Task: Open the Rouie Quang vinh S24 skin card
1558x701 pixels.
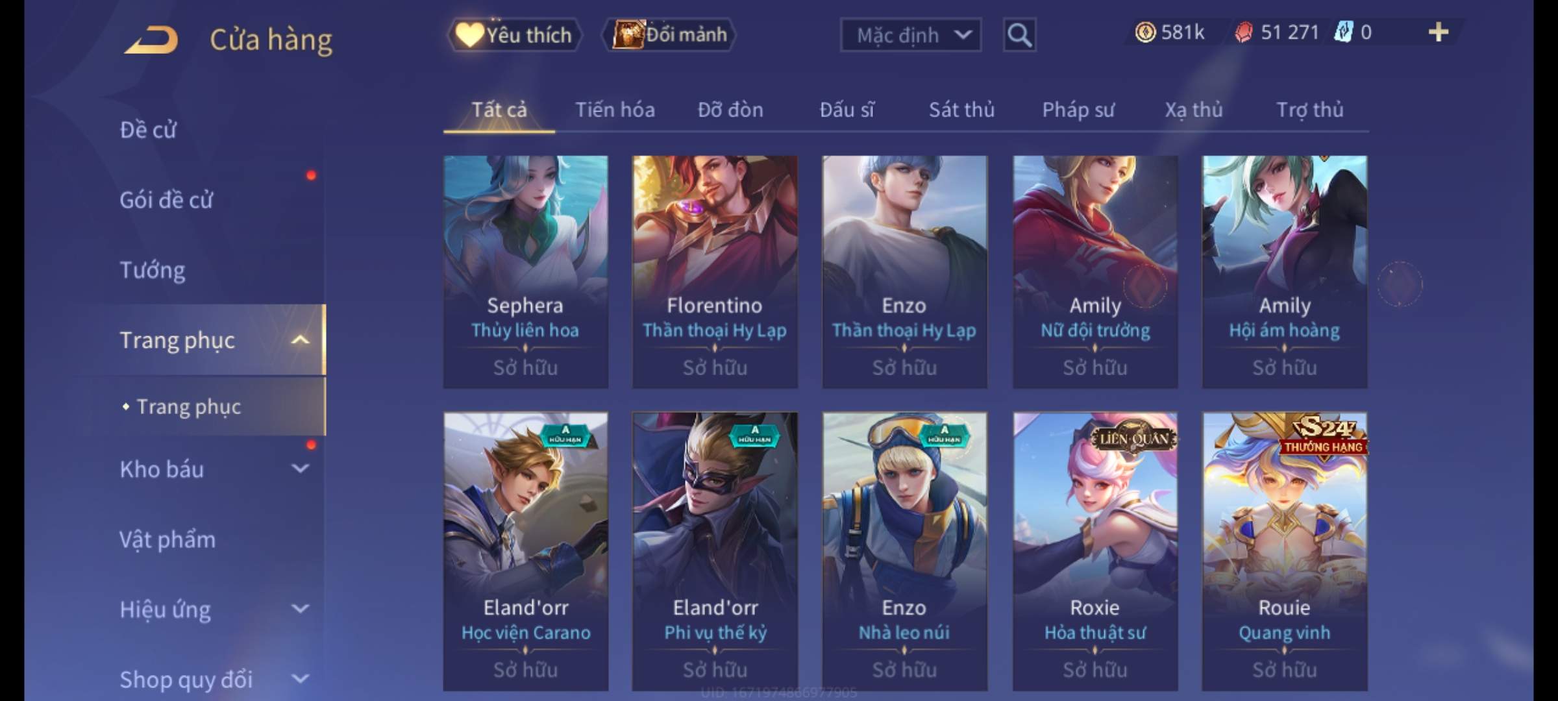Action: (1285, 551)
